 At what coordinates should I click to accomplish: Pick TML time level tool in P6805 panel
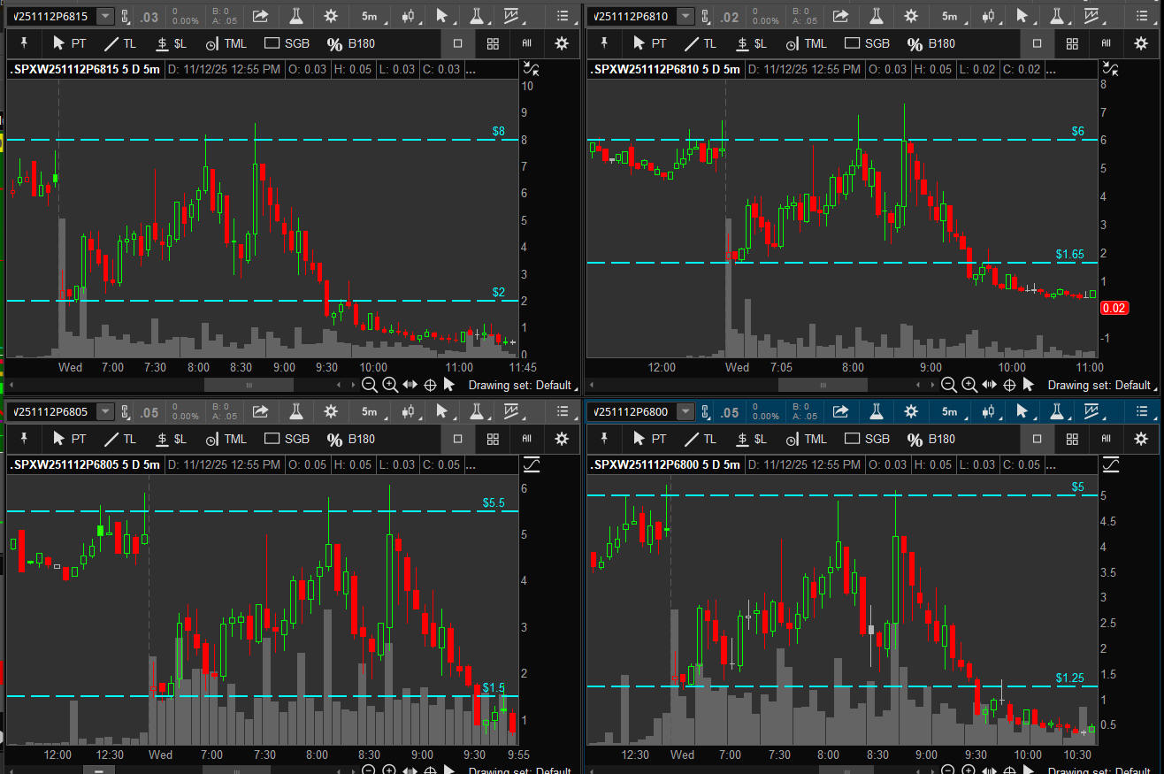226,439
